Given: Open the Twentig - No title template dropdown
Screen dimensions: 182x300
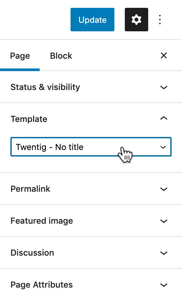Looking at the screenshot, I should pos(91,147).
